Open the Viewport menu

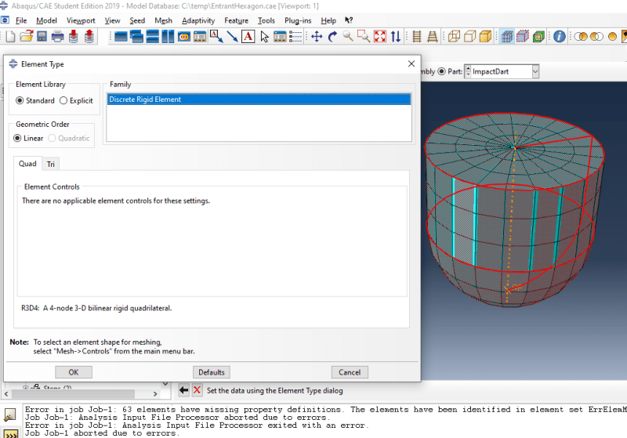click(81, 20)
